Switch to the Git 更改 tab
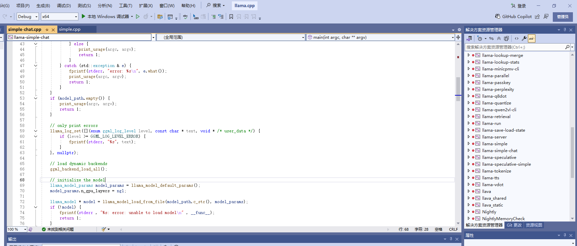577x246 pixels. 514,225
